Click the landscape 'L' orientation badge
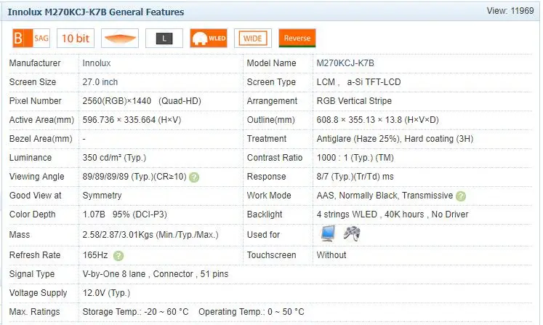 [164, 38]
